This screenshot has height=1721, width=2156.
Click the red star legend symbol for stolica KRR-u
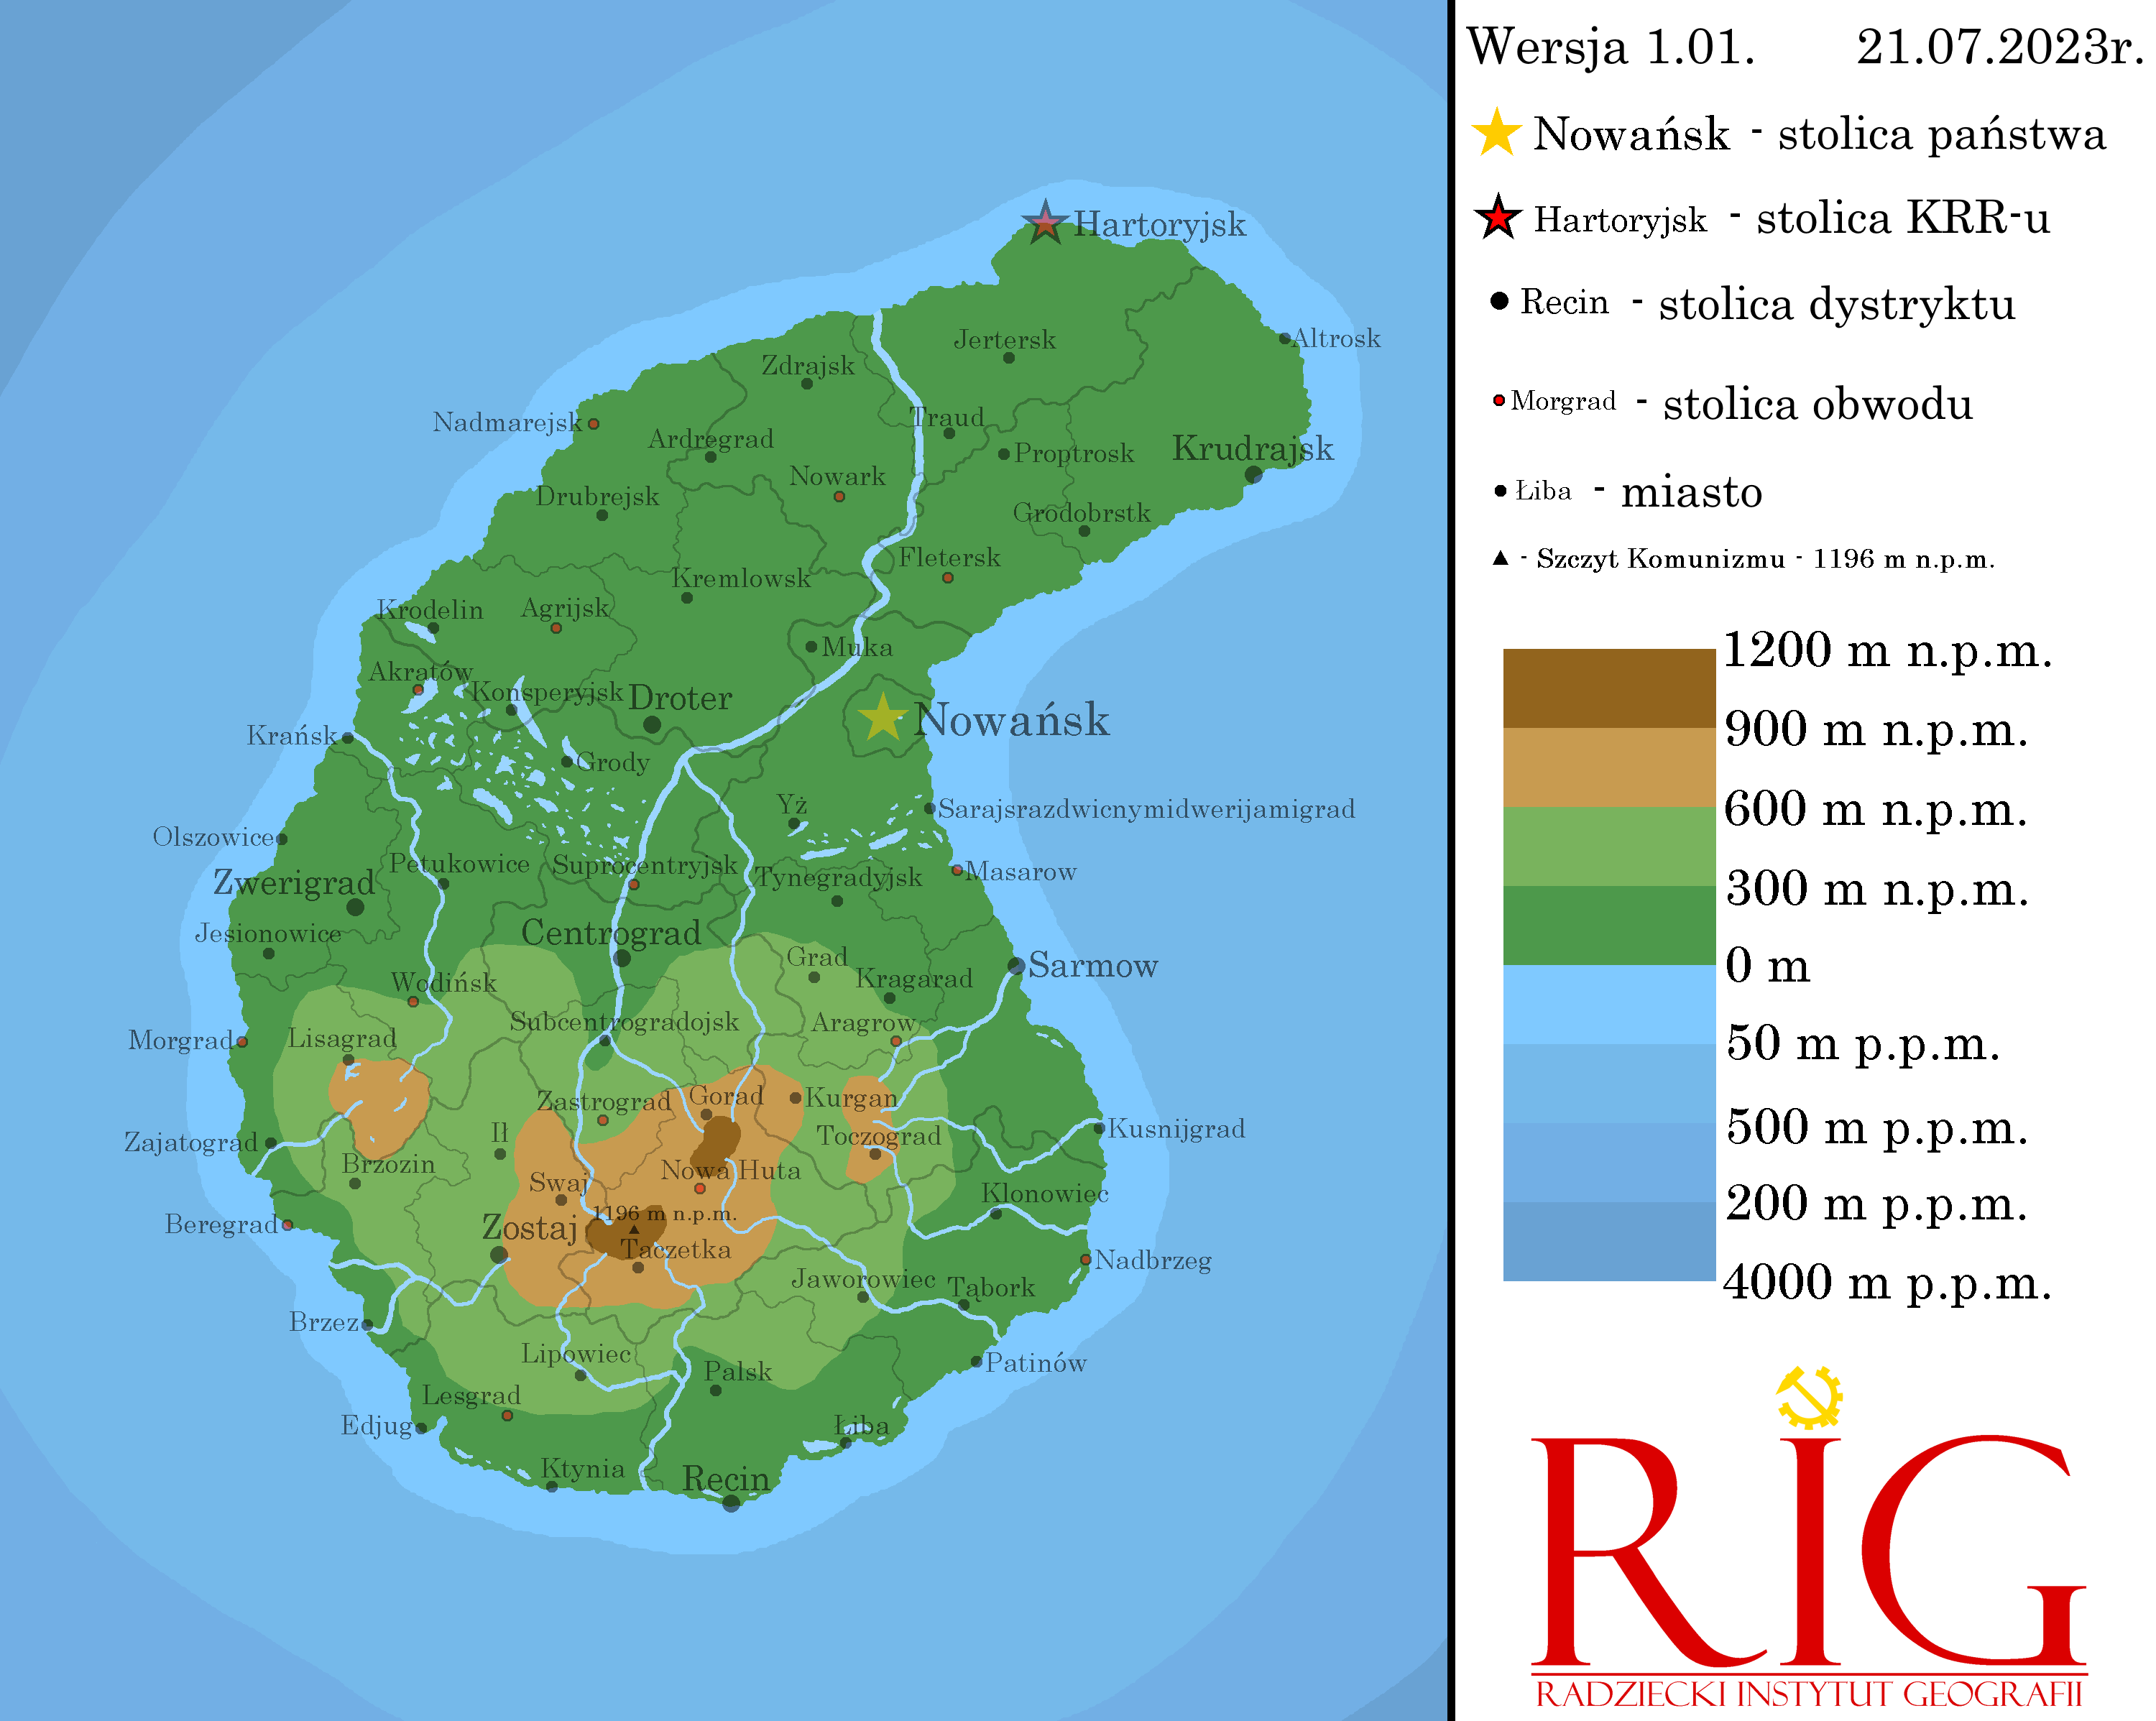pyautogui.click(x=1496, y=217)
